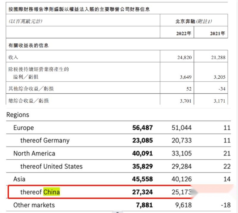Screen dimensions: 238x213
Task: Click the highlighted China word
Action: point(51,192)
